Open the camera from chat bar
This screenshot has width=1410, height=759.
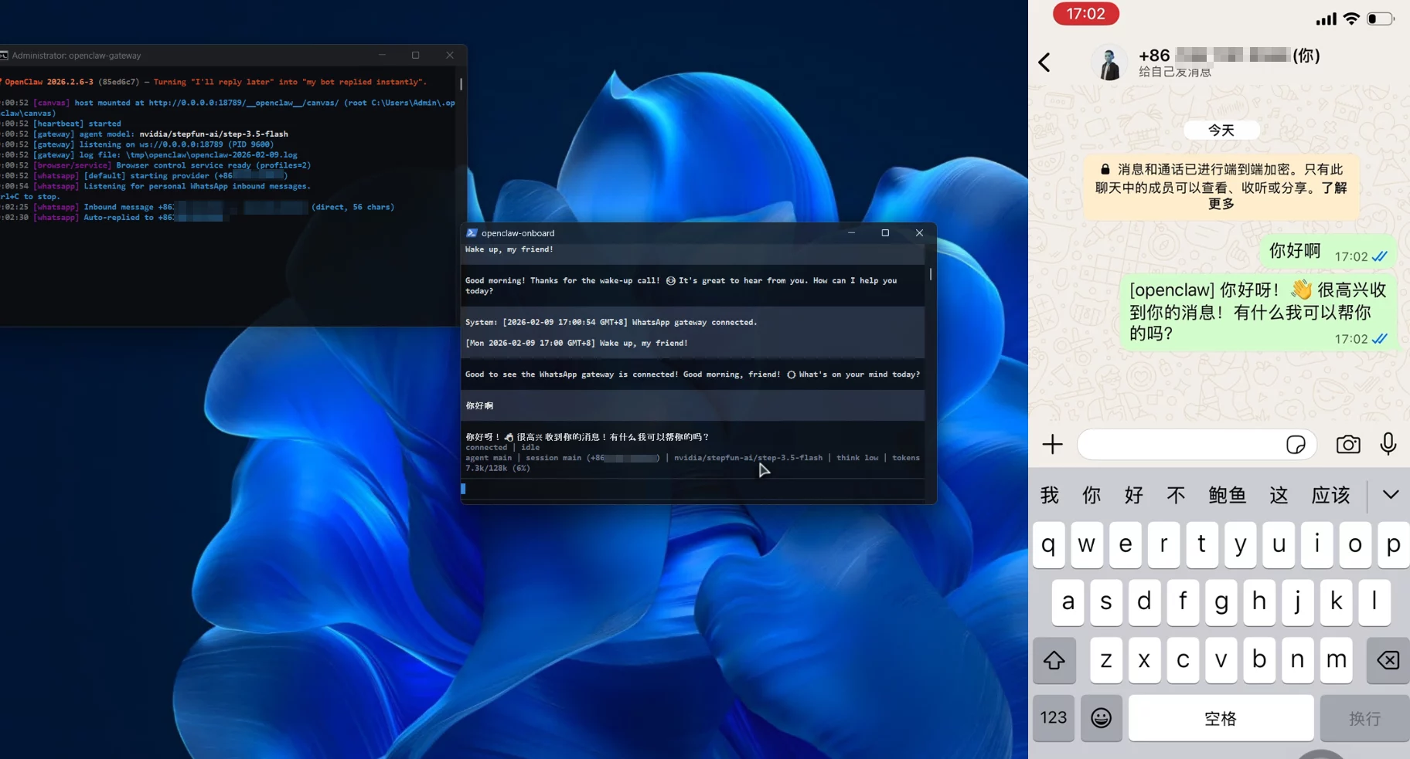1348,444
